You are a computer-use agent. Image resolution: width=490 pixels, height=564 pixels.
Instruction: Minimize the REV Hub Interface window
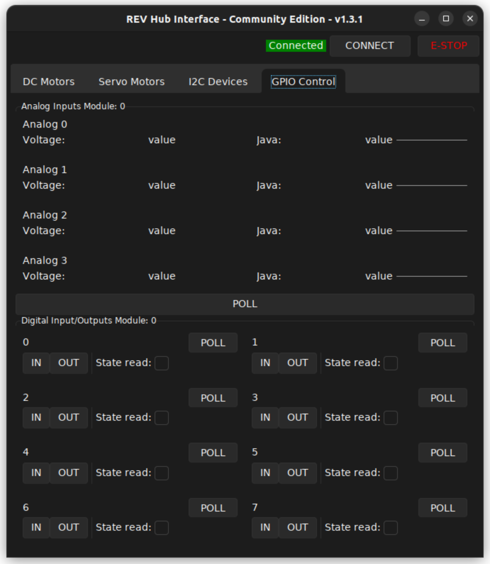[422, 18]
